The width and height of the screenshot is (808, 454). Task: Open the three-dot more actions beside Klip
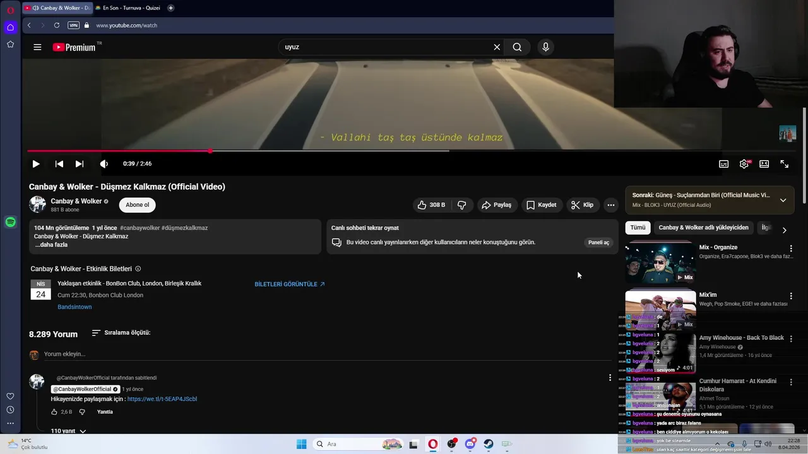(610, 205)
